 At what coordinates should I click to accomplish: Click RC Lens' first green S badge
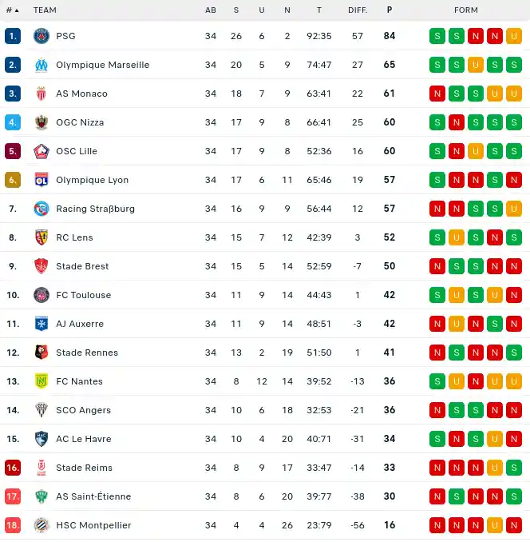(437, 237)
